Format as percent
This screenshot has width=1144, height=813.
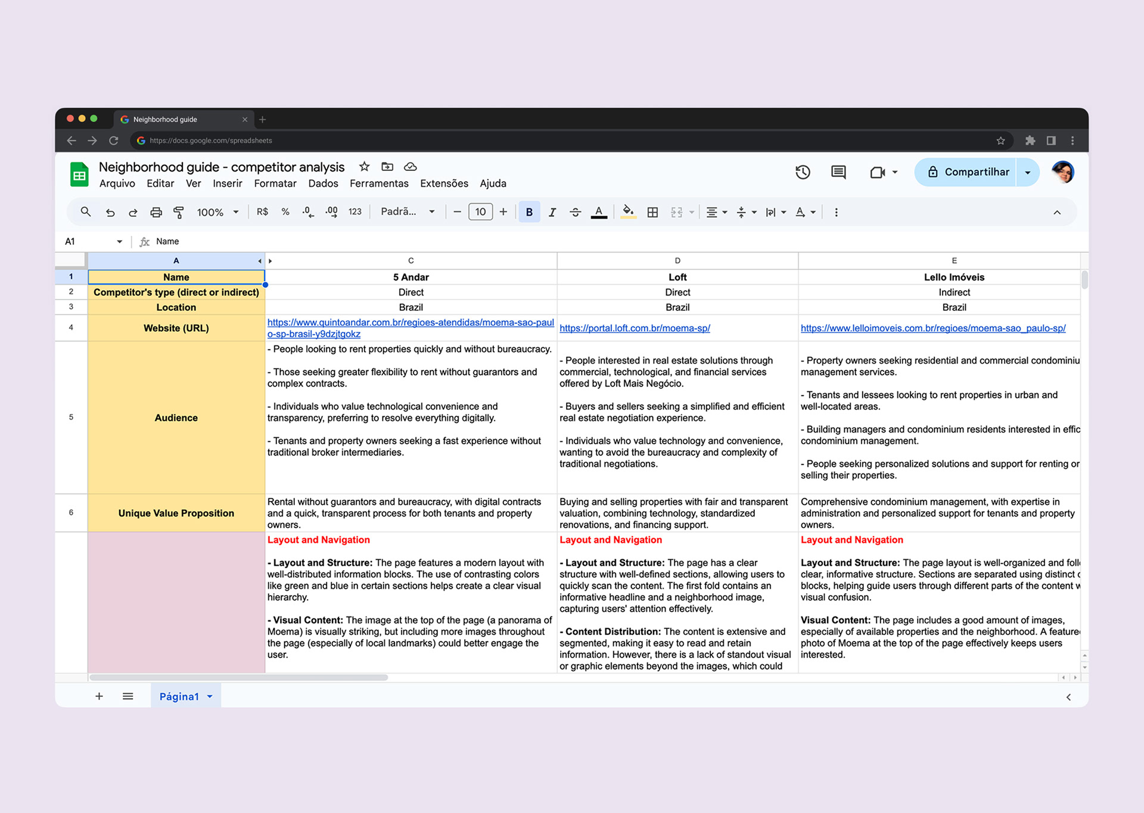tap(285, 212)
